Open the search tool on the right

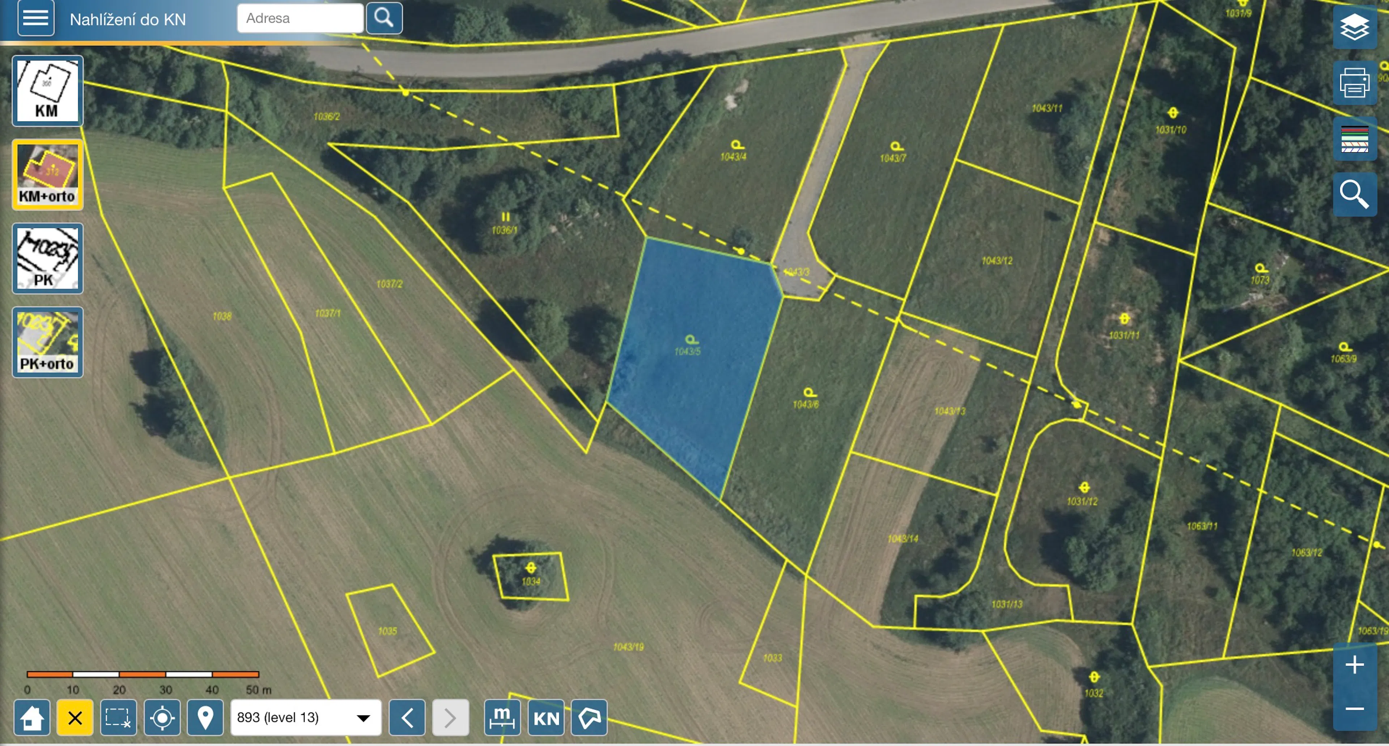coord(1354,194)
